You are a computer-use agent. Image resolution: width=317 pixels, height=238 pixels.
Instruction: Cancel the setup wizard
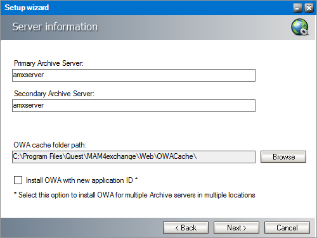point(287,227)
